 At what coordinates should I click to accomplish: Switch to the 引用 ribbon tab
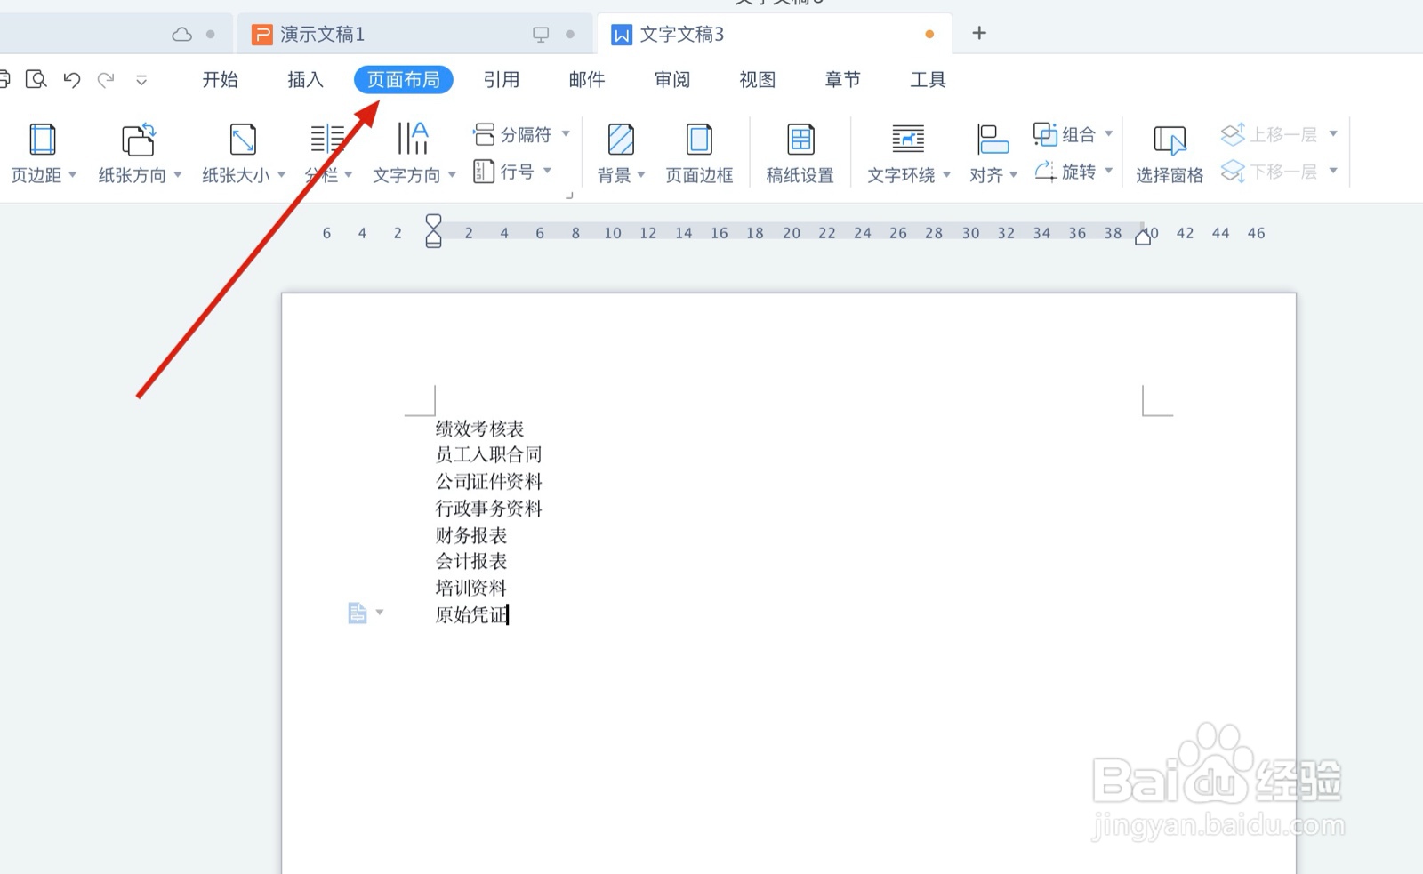pos(502,80)
